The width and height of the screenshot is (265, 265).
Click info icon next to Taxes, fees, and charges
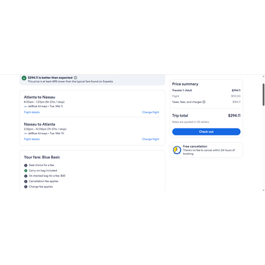click(204, 102)
